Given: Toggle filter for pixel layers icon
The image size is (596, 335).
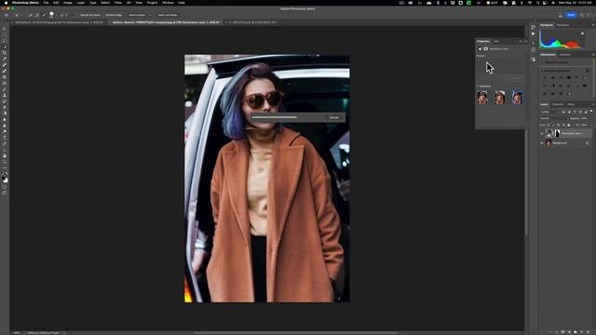Looking at the screenshot, I should pyautogui.click(x=563, y=112).
